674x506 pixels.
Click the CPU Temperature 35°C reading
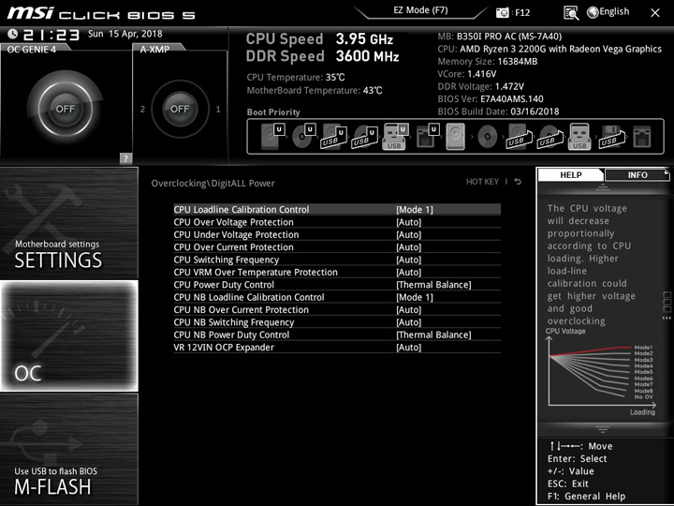point(296,78)
